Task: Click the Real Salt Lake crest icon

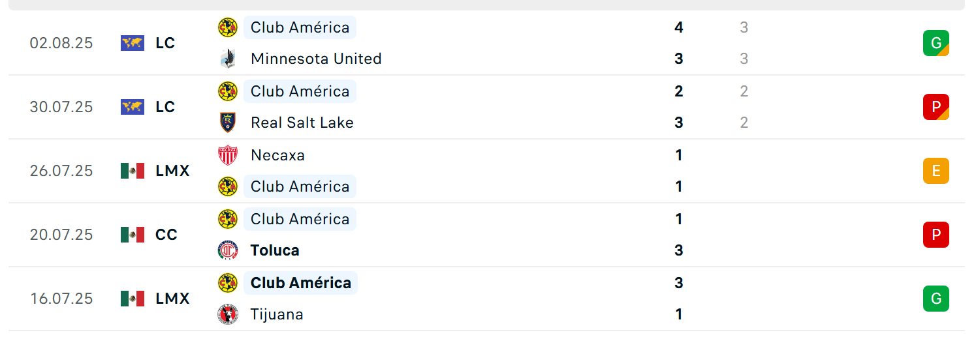Action: pyautogui.click(x=228, y=123)
